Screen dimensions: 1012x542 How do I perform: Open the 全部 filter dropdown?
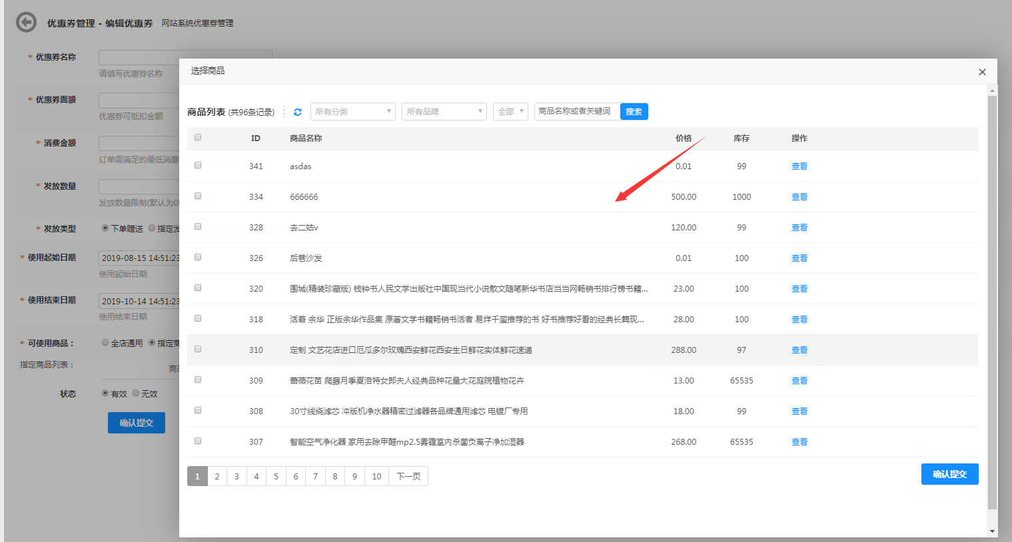pos(510,112)
